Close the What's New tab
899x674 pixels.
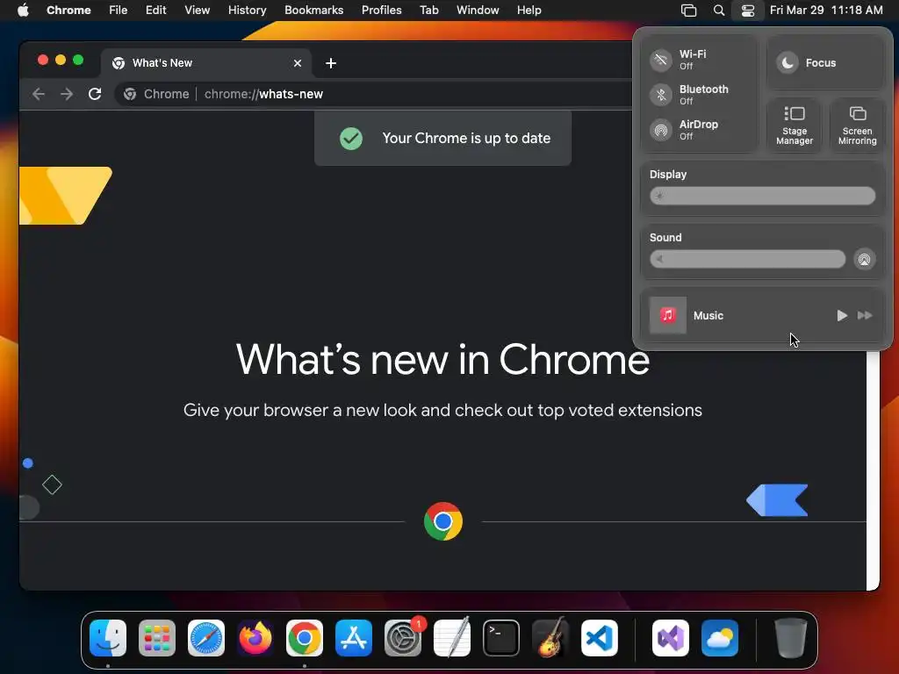[x=298, y=63]
